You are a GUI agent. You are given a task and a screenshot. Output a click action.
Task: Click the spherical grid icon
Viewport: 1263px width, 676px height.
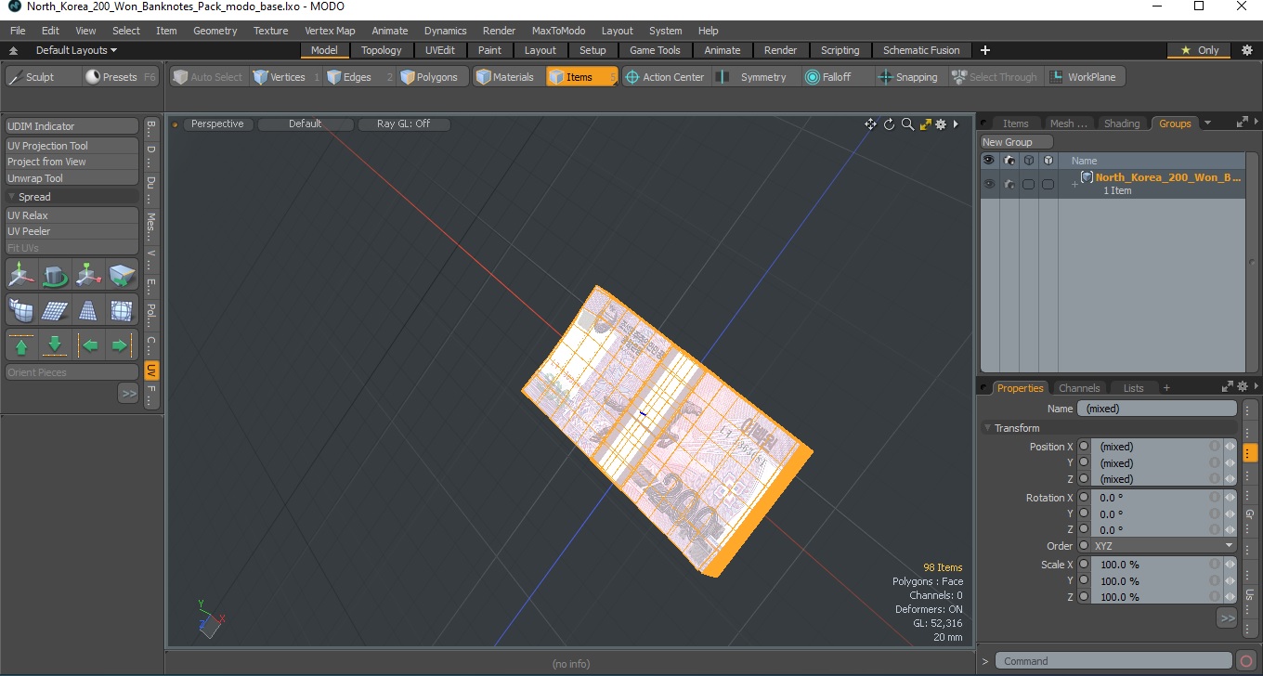[x=122, y=309]
